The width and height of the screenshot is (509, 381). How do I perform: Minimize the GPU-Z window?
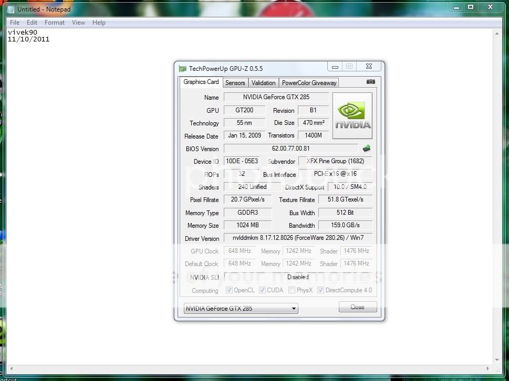(x=335, y=67)
